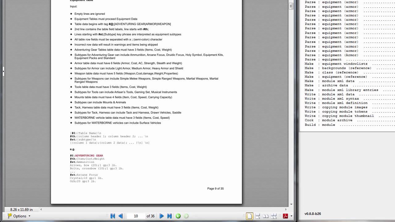The width and height of the screenshot is (395, 222).
Task: Click the horizontal scrollbar left arrow
Action: click(x=41, y=210)
